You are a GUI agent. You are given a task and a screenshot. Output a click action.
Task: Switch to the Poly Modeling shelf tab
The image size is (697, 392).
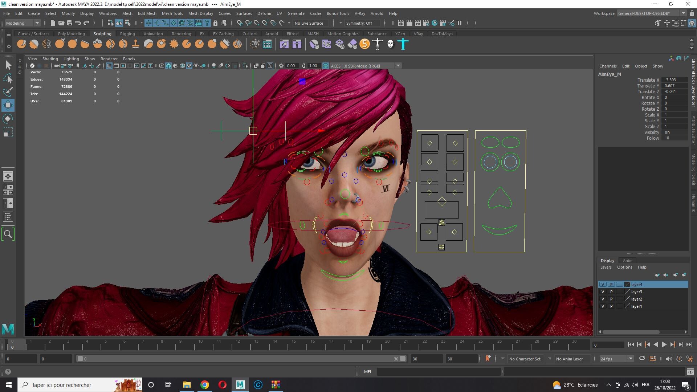[72, 33]
